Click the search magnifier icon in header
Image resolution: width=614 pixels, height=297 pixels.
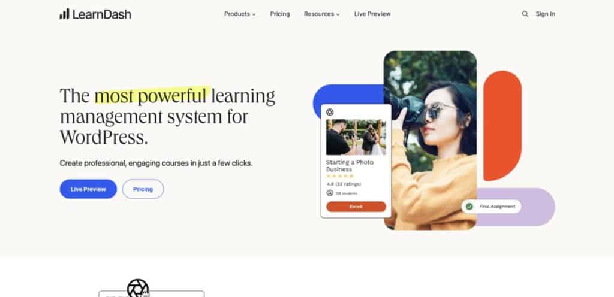pyautogui.click(x=525, y=14)
